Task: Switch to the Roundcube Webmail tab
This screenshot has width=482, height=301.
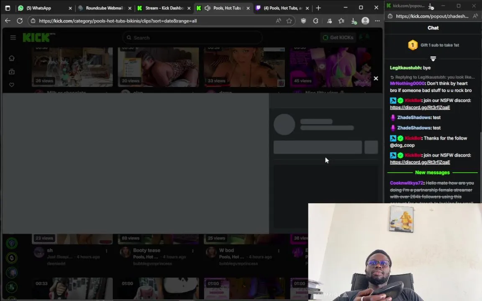Action: 105,8
